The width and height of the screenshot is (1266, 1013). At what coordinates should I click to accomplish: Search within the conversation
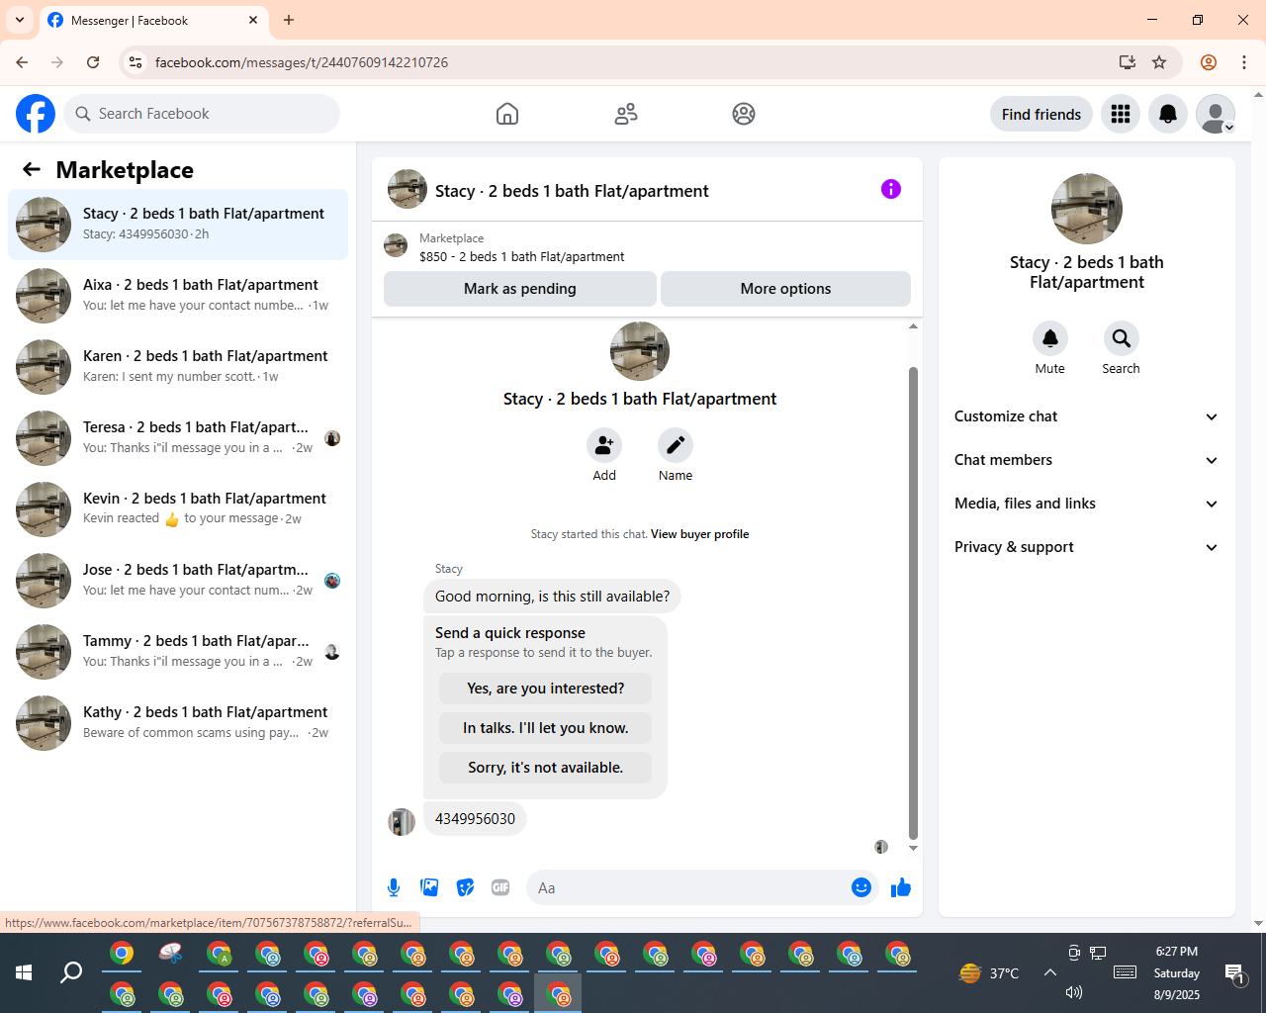(x=1122, y=338)
